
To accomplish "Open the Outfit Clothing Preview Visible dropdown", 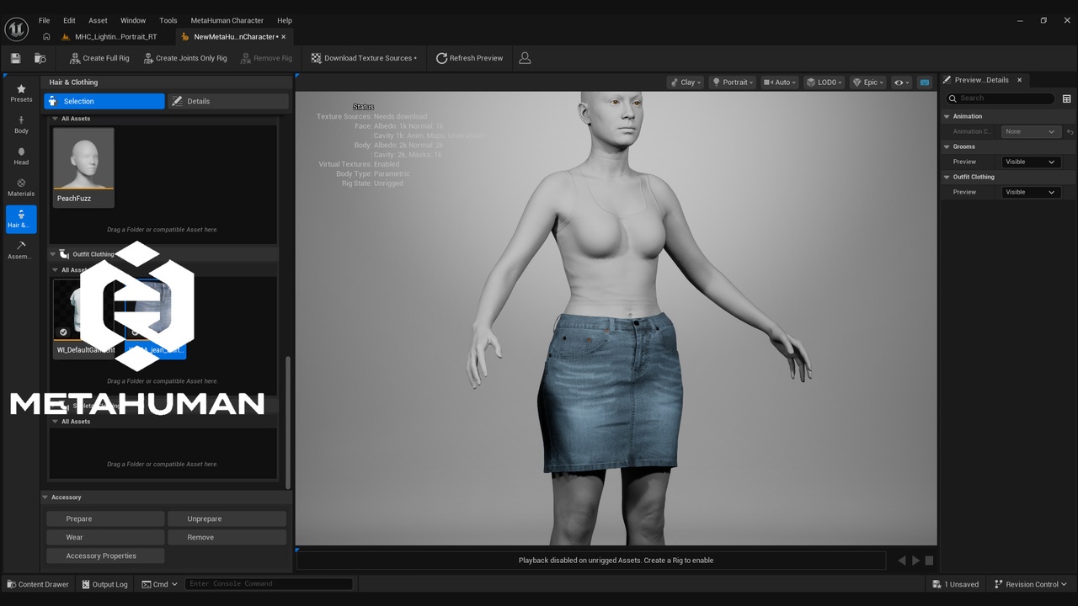I will (x=1030, y=192).
